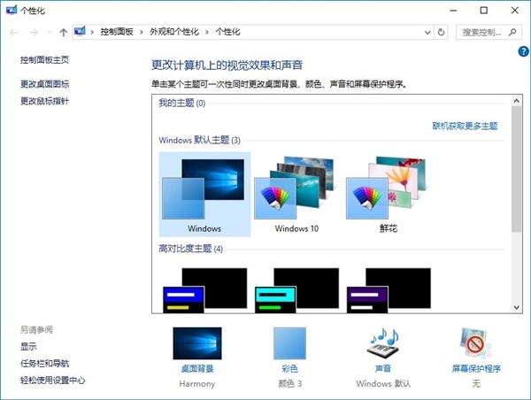Image resolution: width=531 pixels, height=400 pixels.
Task: Click the back navigation arrow
Action: 13,32
